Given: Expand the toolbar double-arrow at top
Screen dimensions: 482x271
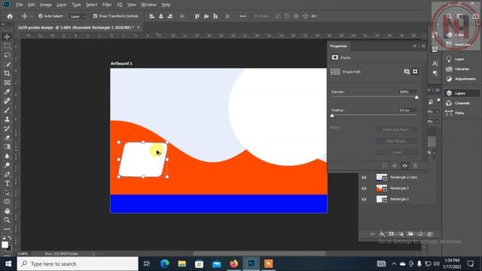Looking at the screenshot, I should pos(3,24).
